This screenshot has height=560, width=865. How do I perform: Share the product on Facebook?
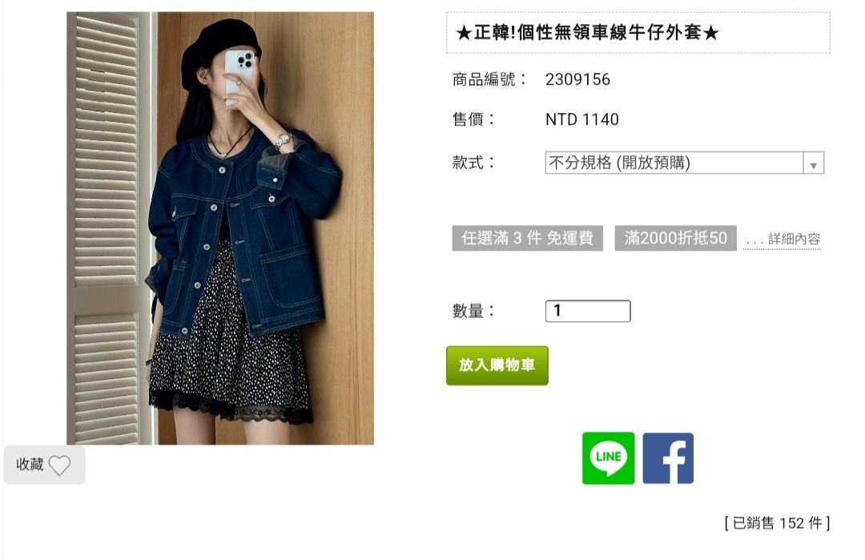667,458
